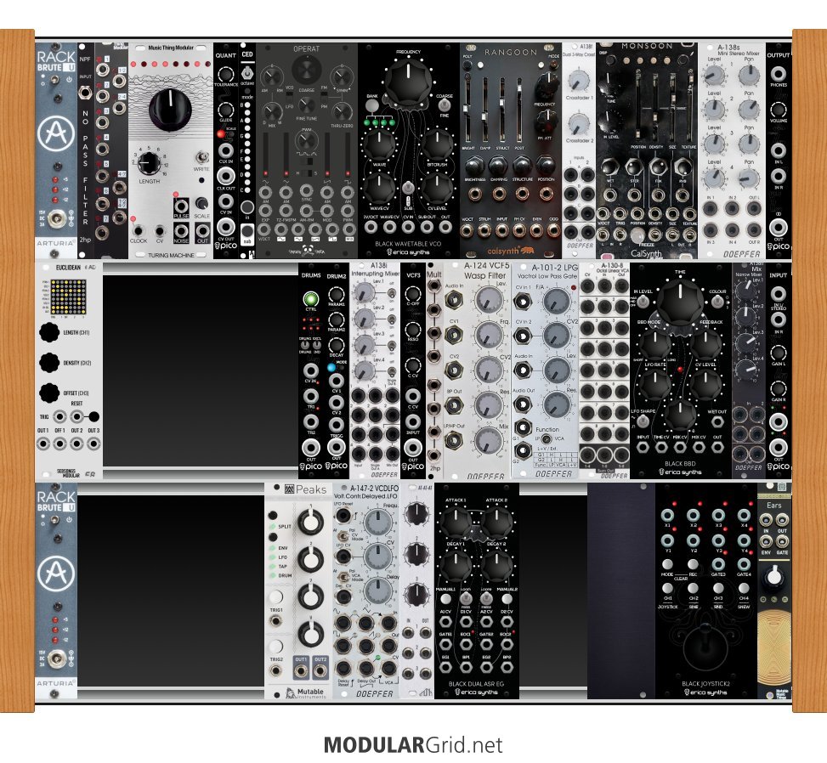Click the Pico INPUT GAIN L knob
The width and height of the screenshot is (827, 763).
779,353
